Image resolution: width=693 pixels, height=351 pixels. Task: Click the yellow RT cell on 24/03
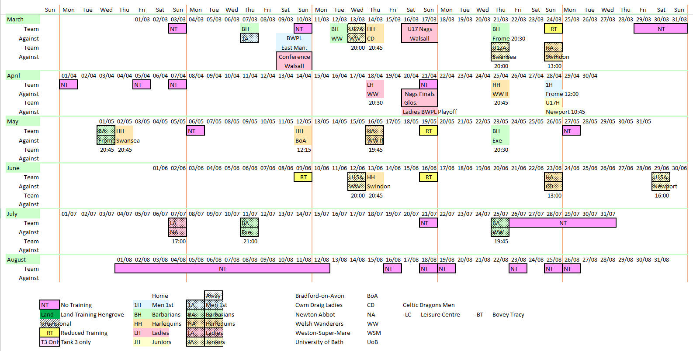pos(554,29)
